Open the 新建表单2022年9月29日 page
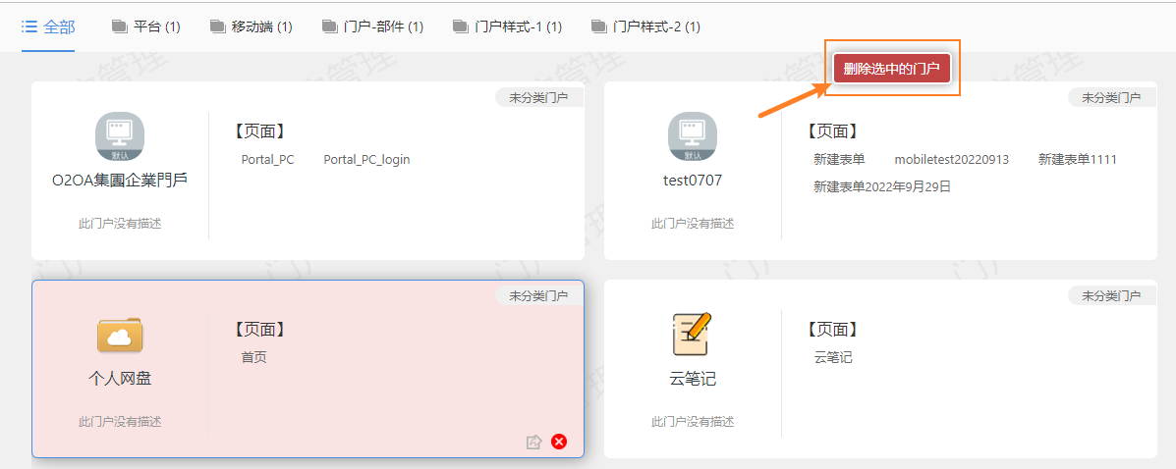Viewport: 1176px width, 469px height. 881,186
